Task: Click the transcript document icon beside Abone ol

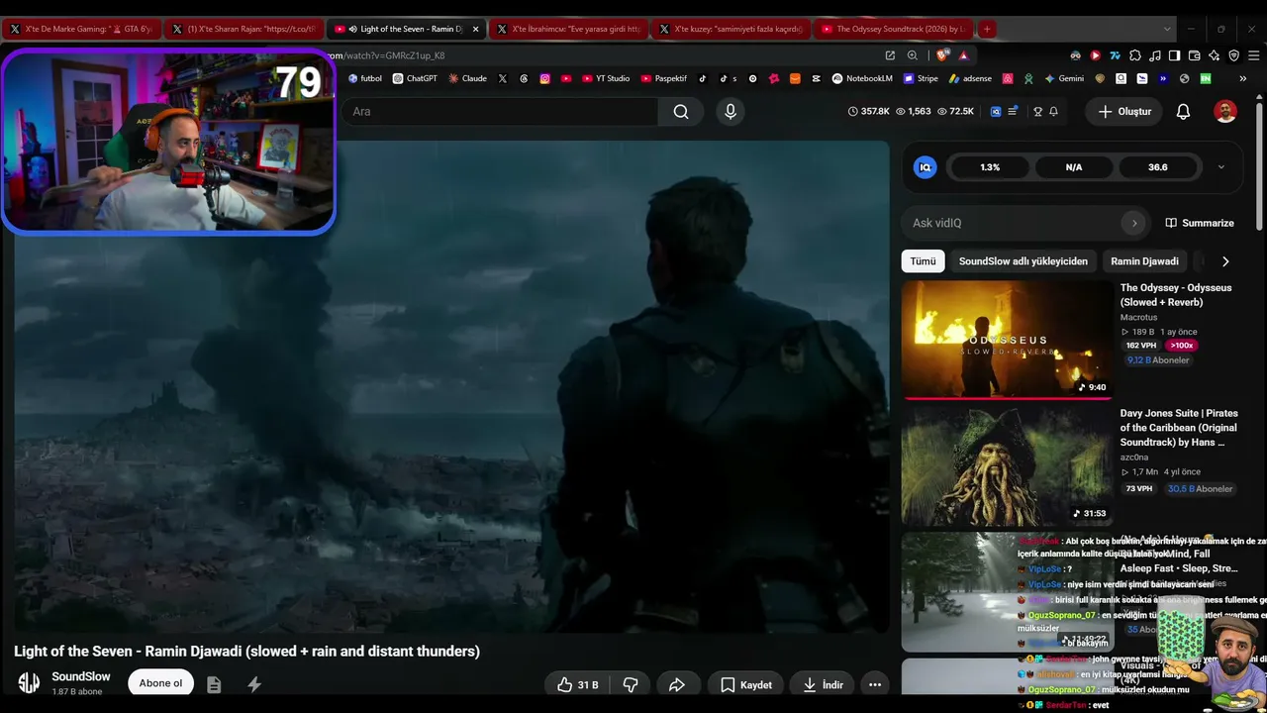Action: (214, 684)
